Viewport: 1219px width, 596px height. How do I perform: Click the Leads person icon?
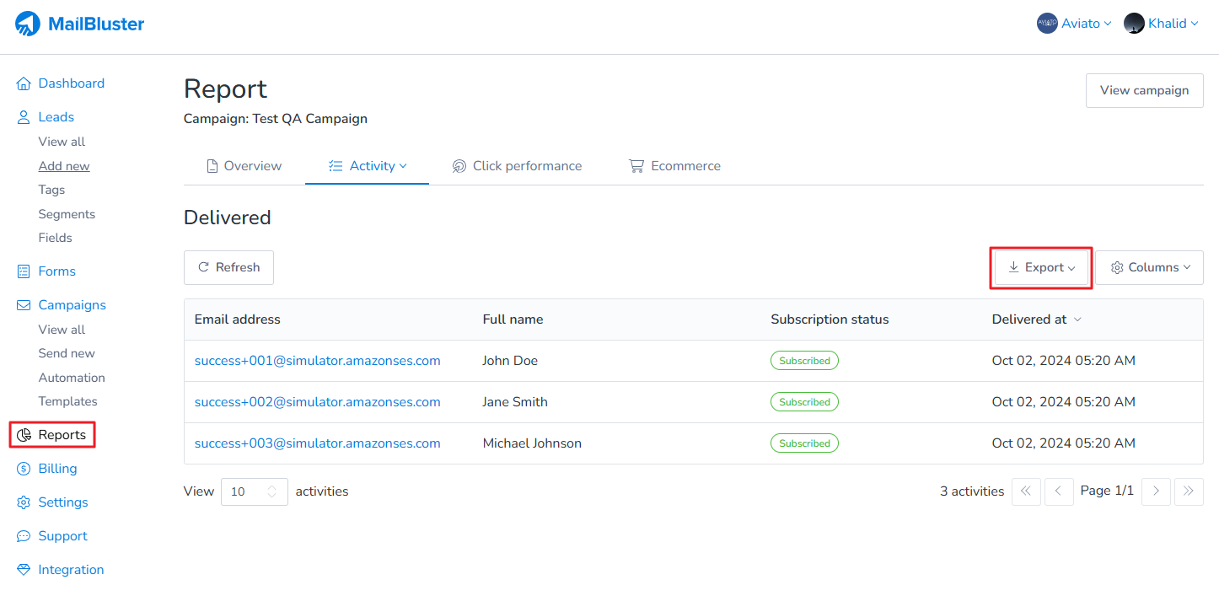[x=24, y=117]
